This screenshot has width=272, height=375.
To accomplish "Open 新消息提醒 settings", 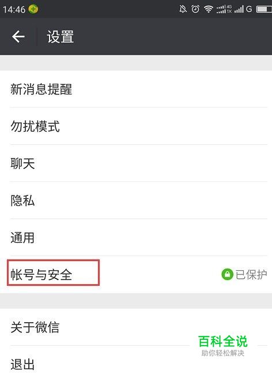I will click(x=136, y=89).
